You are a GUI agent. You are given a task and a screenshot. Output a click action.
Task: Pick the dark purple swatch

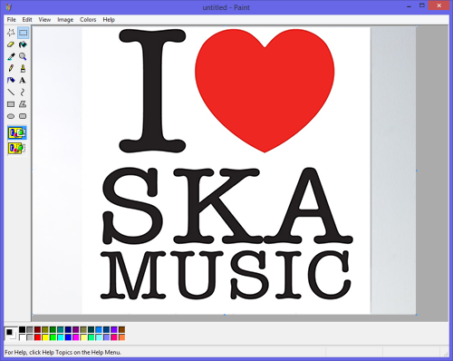point(76,329)
